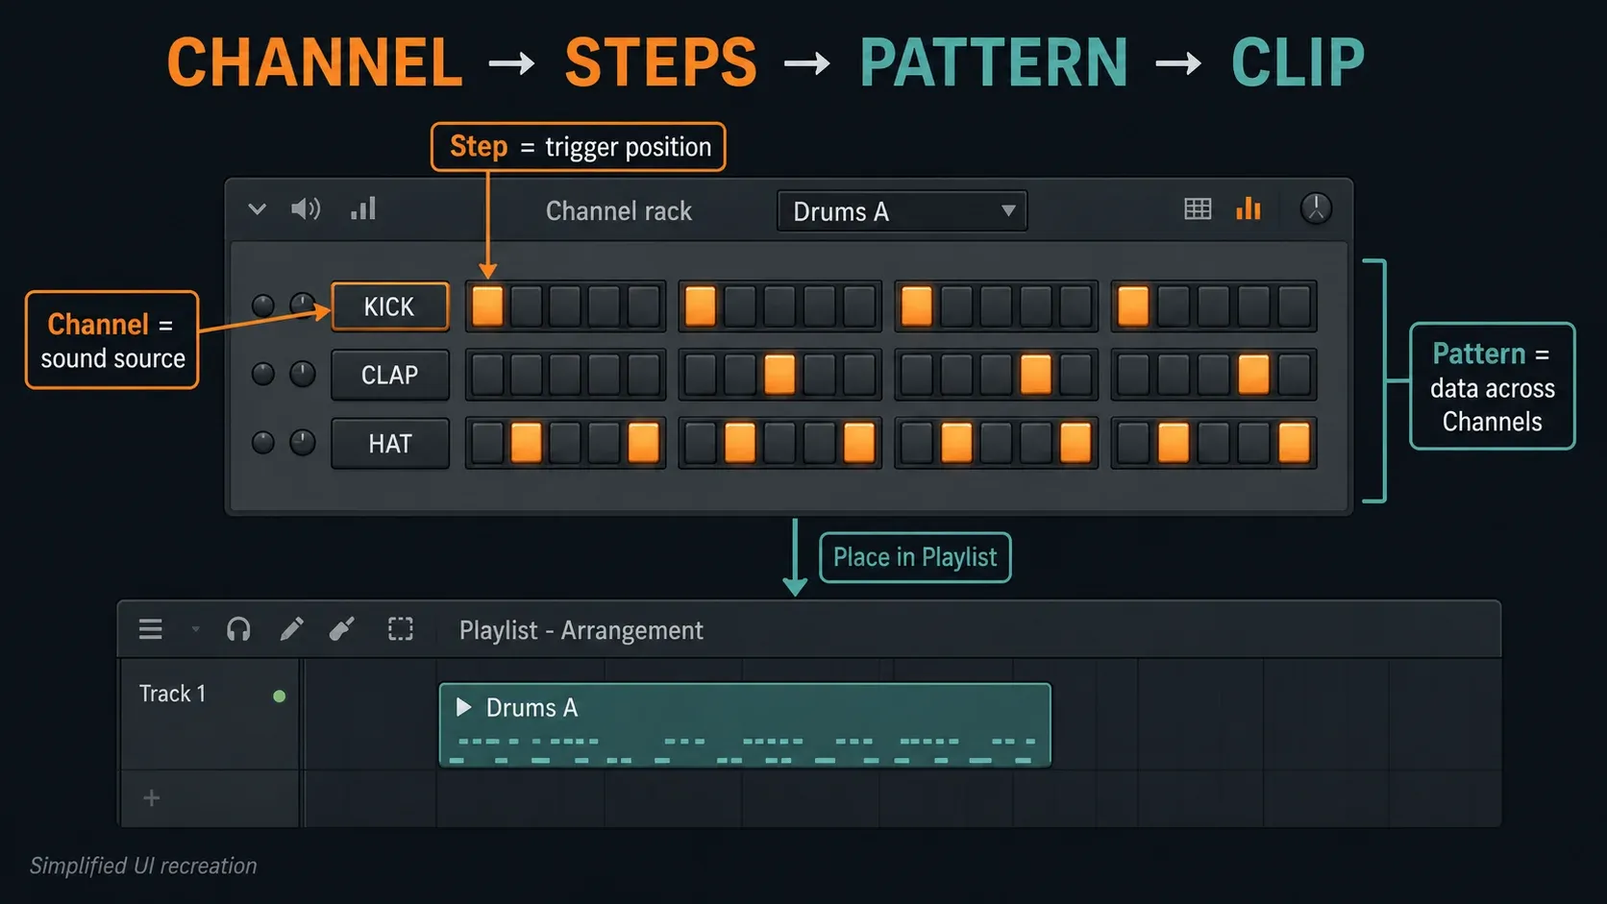Click the smaller left knob on the CLAP row
Viewport: 1607px width, 904px height.
pos(262,374)
